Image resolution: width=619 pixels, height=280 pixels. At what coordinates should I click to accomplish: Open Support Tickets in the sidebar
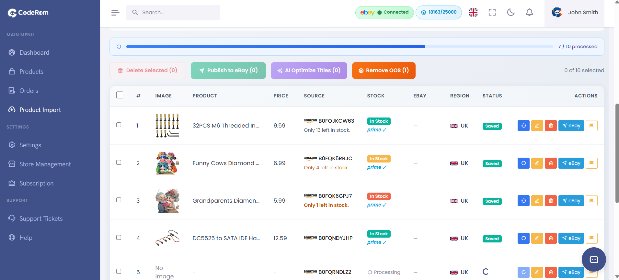(41, 218)
